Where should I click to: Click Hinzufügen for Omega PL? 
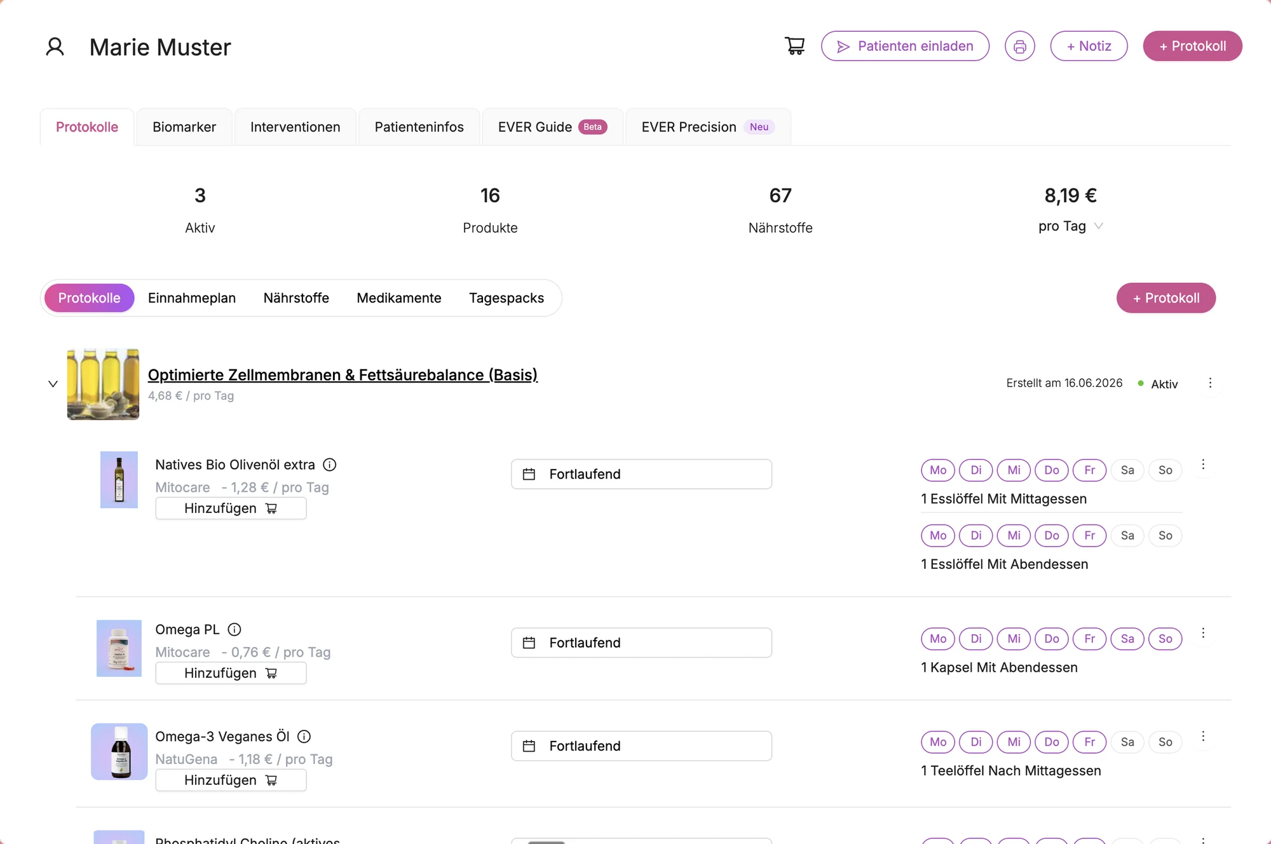231,673
